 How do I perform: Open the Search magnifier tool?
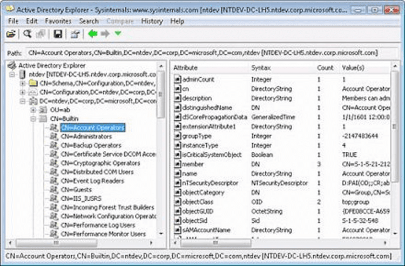[28, 34]
